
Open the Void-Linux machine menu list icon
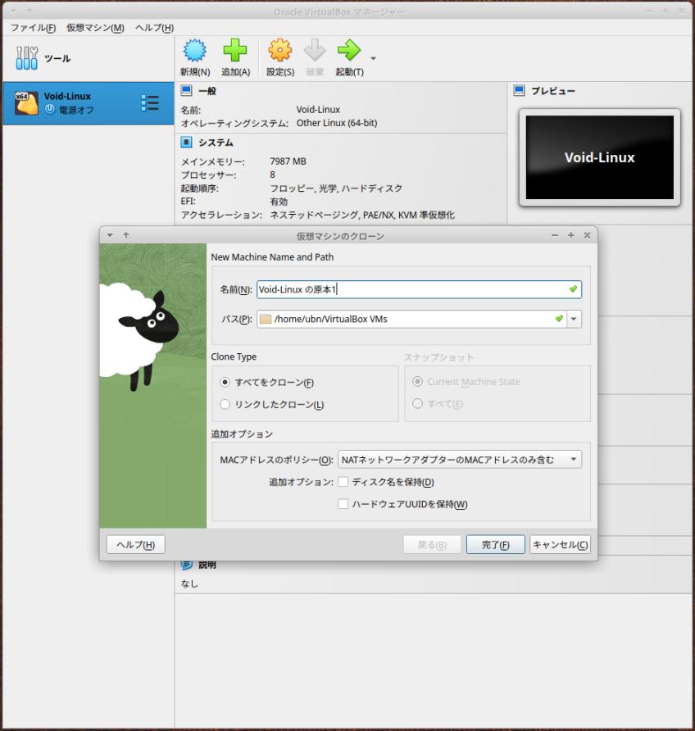coord(150,103)
